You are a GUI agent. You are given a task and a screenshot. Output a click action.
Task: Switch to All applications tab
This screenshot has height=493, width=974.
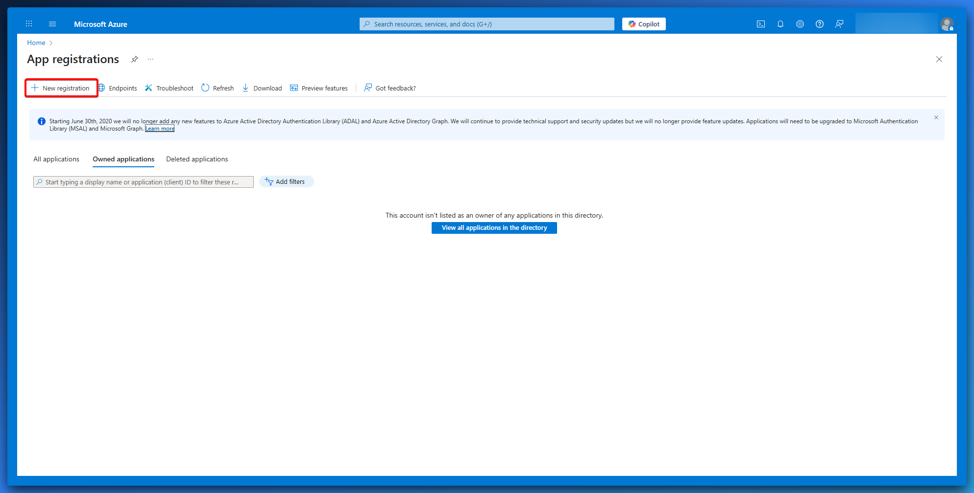(x=56, y=159)
